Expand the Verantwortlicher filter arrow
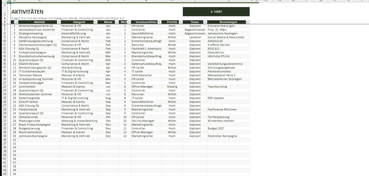The height and width of the screenshot is (176, 369). tap(159, 22)
